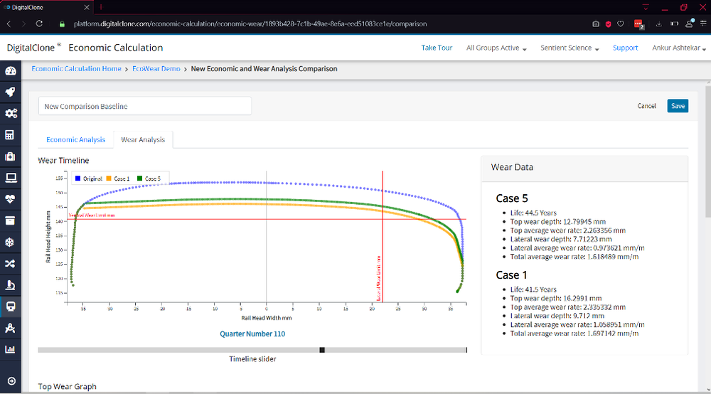Open the gears settings sidebar icon

pos(11,114)
